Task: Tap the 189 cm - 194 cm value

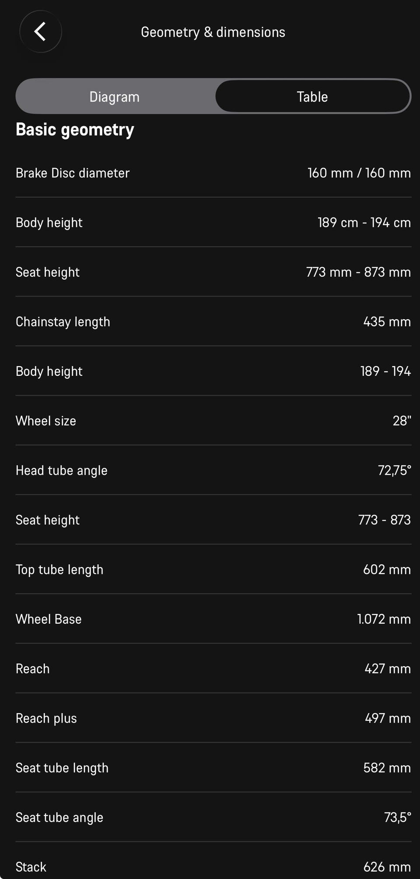Action: click(364, 222)
